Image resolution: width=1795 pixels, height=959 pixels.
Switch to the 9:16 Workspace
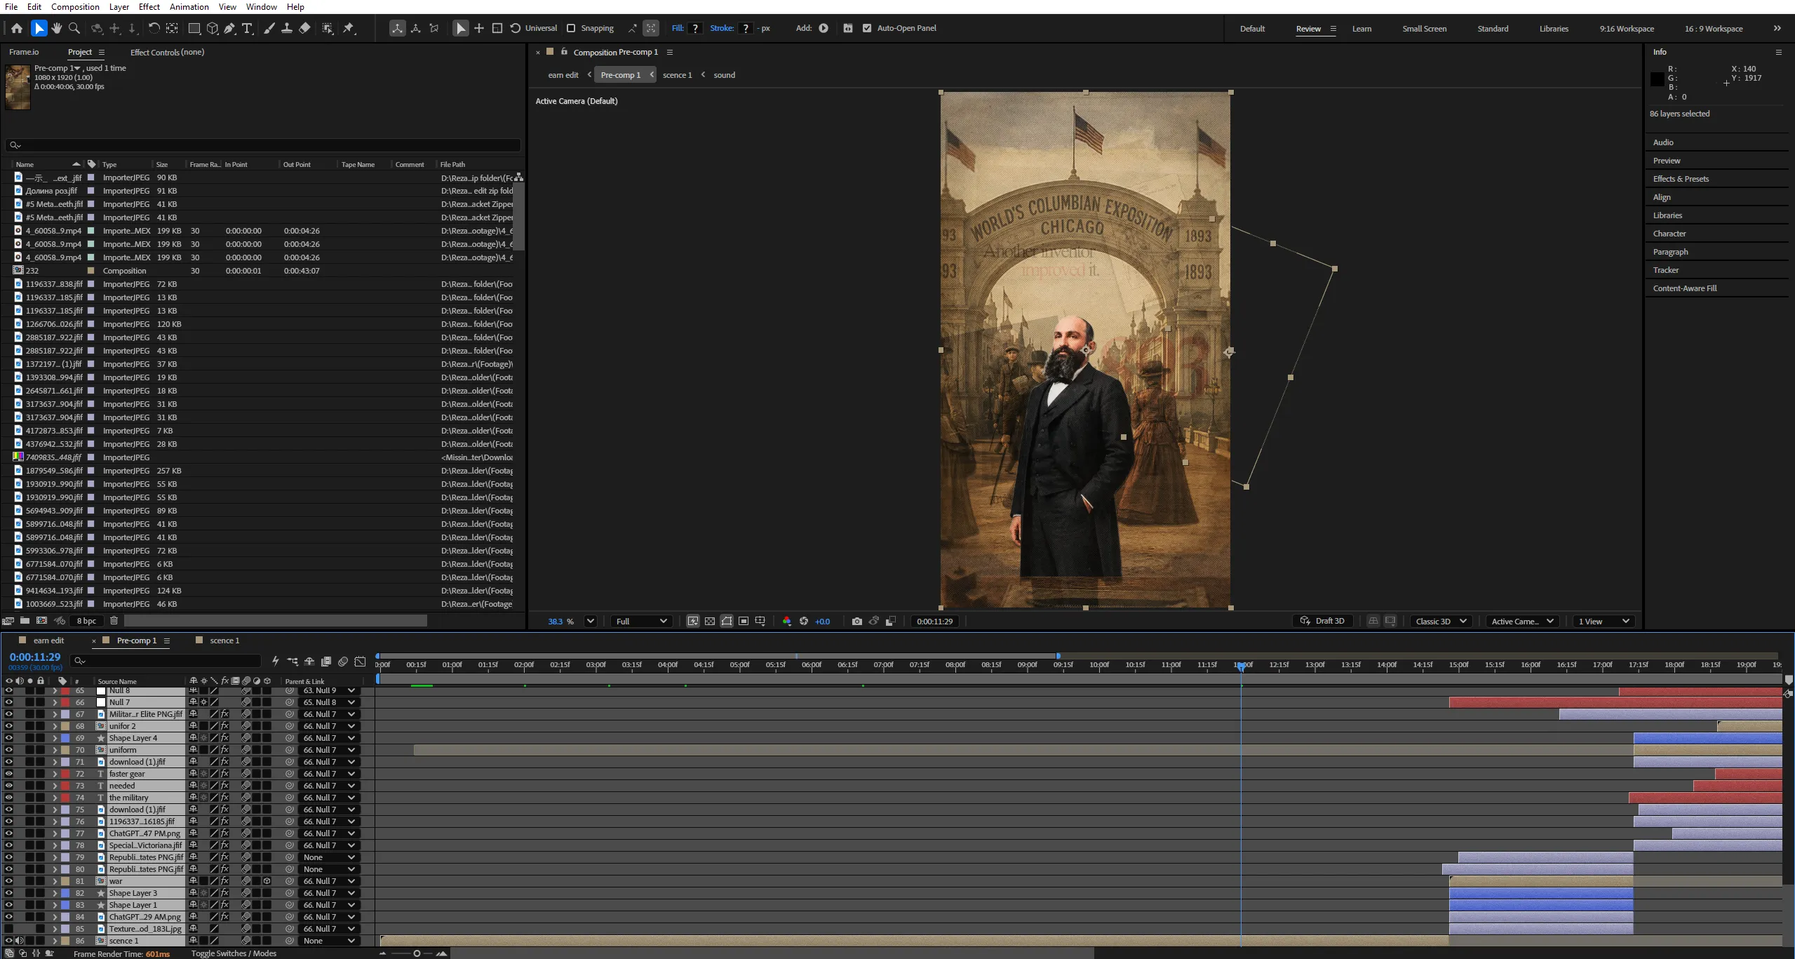(1627, 29)
